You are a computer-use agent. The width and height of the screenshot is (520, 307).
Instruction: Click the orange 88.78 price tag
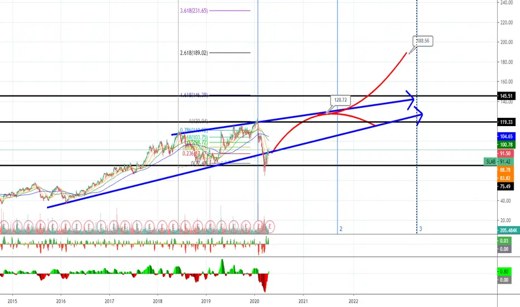pyautogui.click(x=505, y=170)
